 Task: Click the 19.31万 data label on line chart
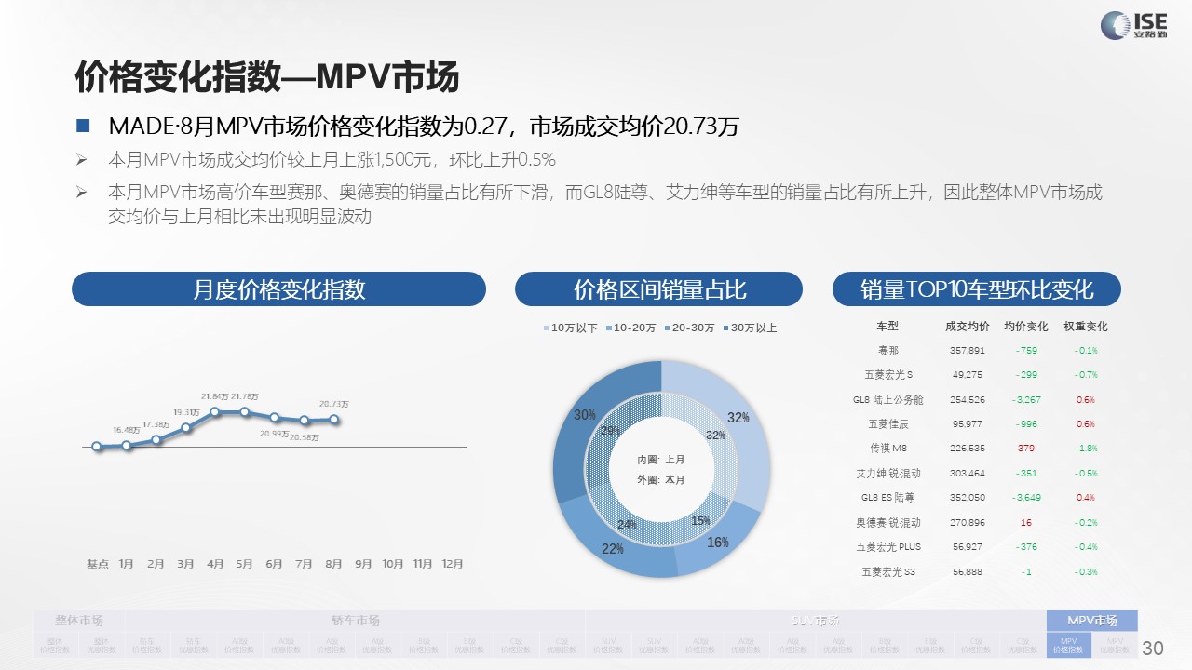click(186, 412)
